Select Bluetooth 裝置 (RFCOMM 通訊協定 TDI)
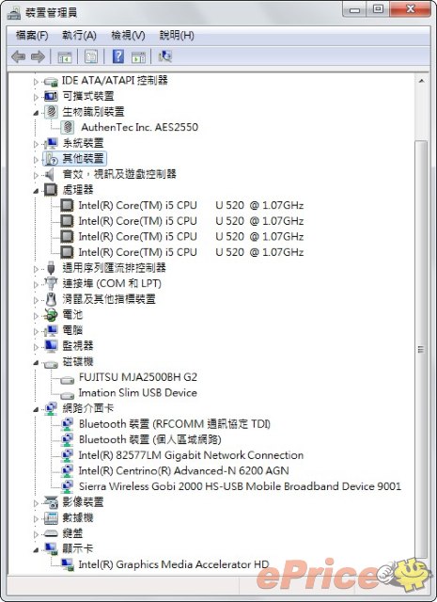Screen dimensions: 437x602 [x=175, y=424]
